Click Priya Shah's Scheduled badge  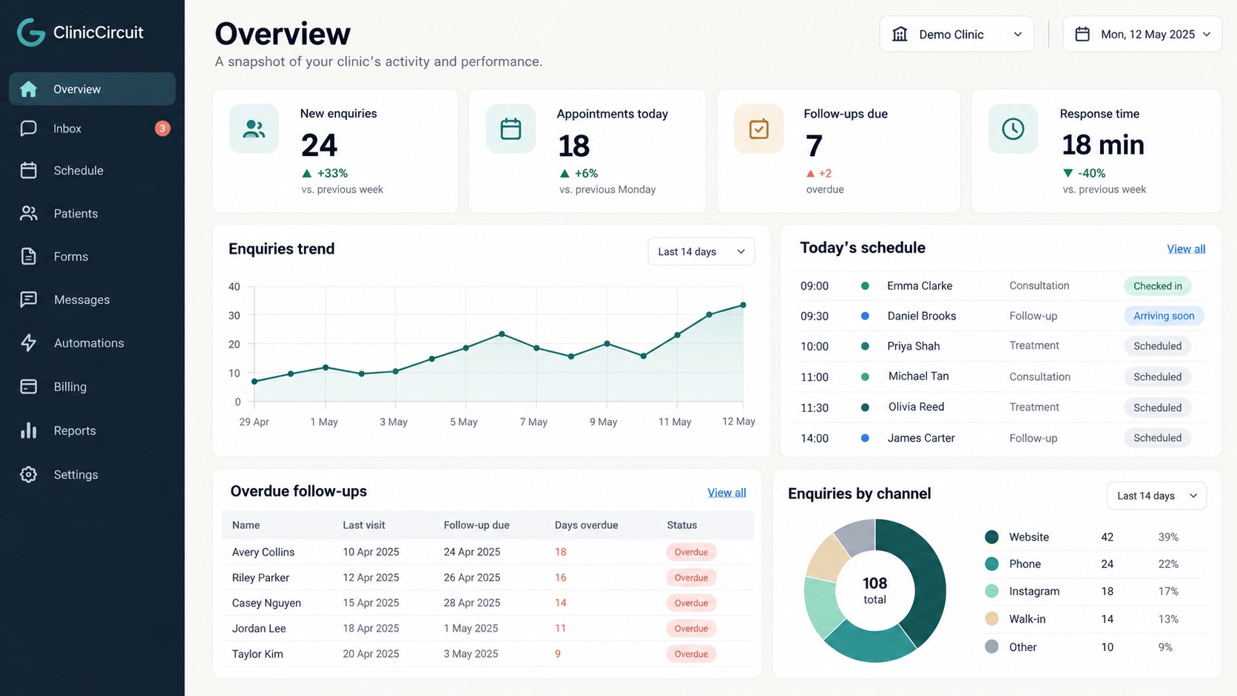[x=1158, y=346]
